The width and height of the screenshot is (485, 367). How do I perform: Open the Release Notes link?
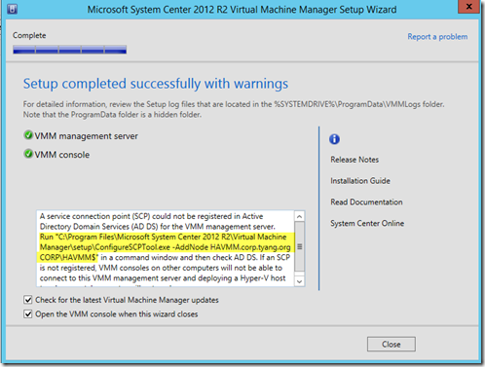pyautogui.click(x=354, y=160)
